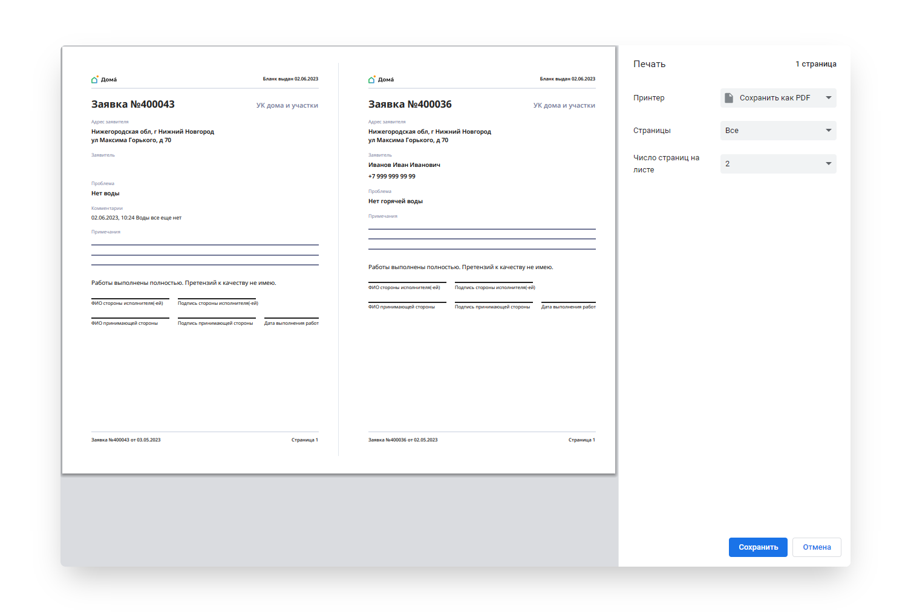This screenshot has width=911, height=612.
Task: Click the Нет горячей воды problem text
Action: point(396,201)
